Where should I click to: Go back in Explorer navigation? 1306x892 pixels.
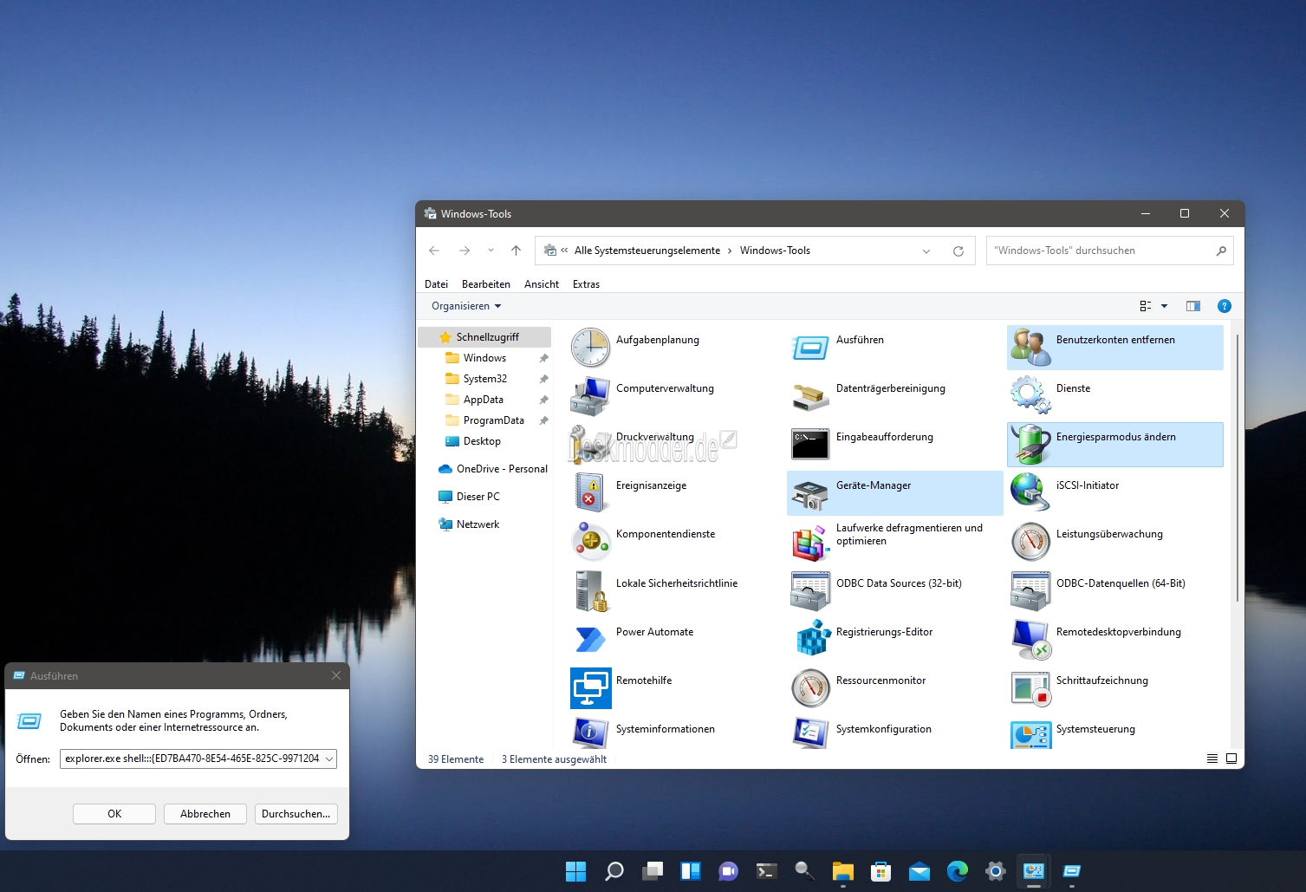434,251
